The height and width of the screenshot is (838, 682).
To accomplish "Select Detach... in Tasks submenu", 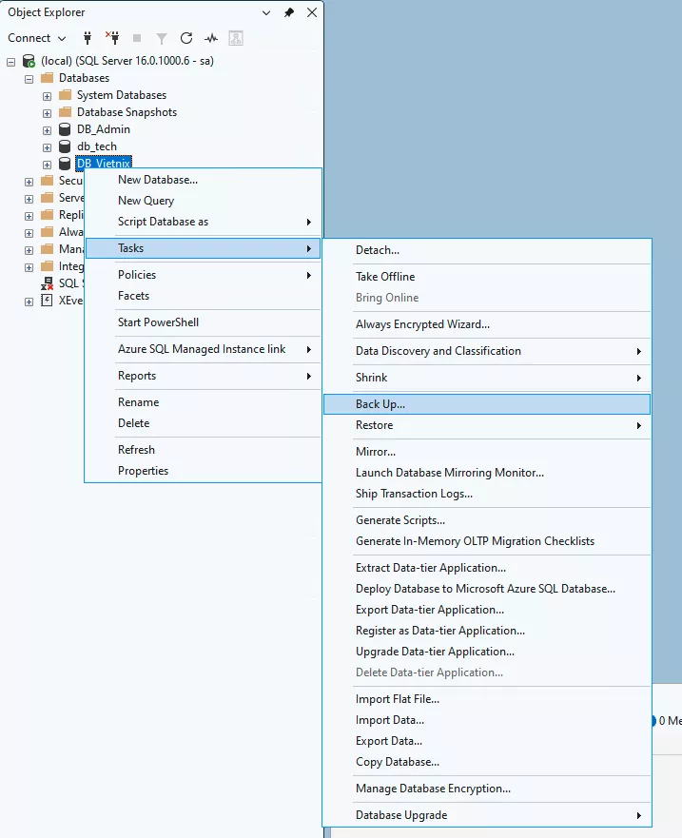I will click(x=487, y=250).
